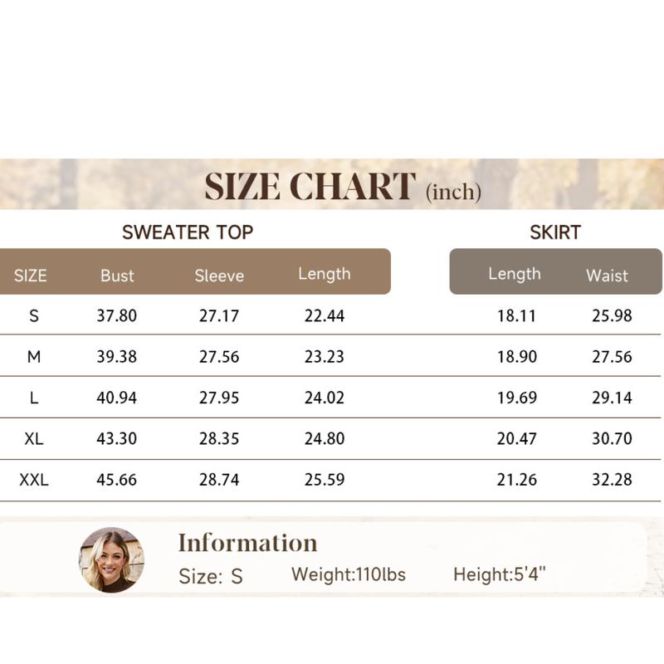
Task: Click the model's circular profile photo
Action: 111,559
